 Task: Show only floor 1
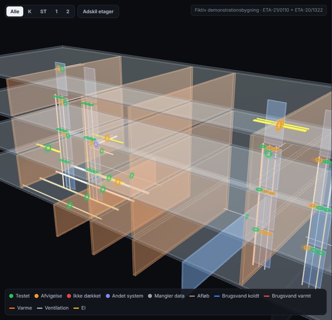[x=57, y=12]
